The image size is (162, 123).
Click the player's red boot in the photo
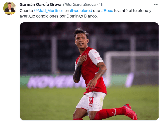(130, 112)
